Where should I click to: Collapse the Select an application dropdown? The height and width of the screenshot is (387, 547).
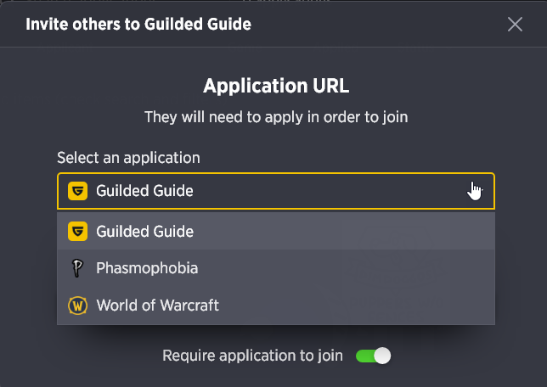point(276,191)
